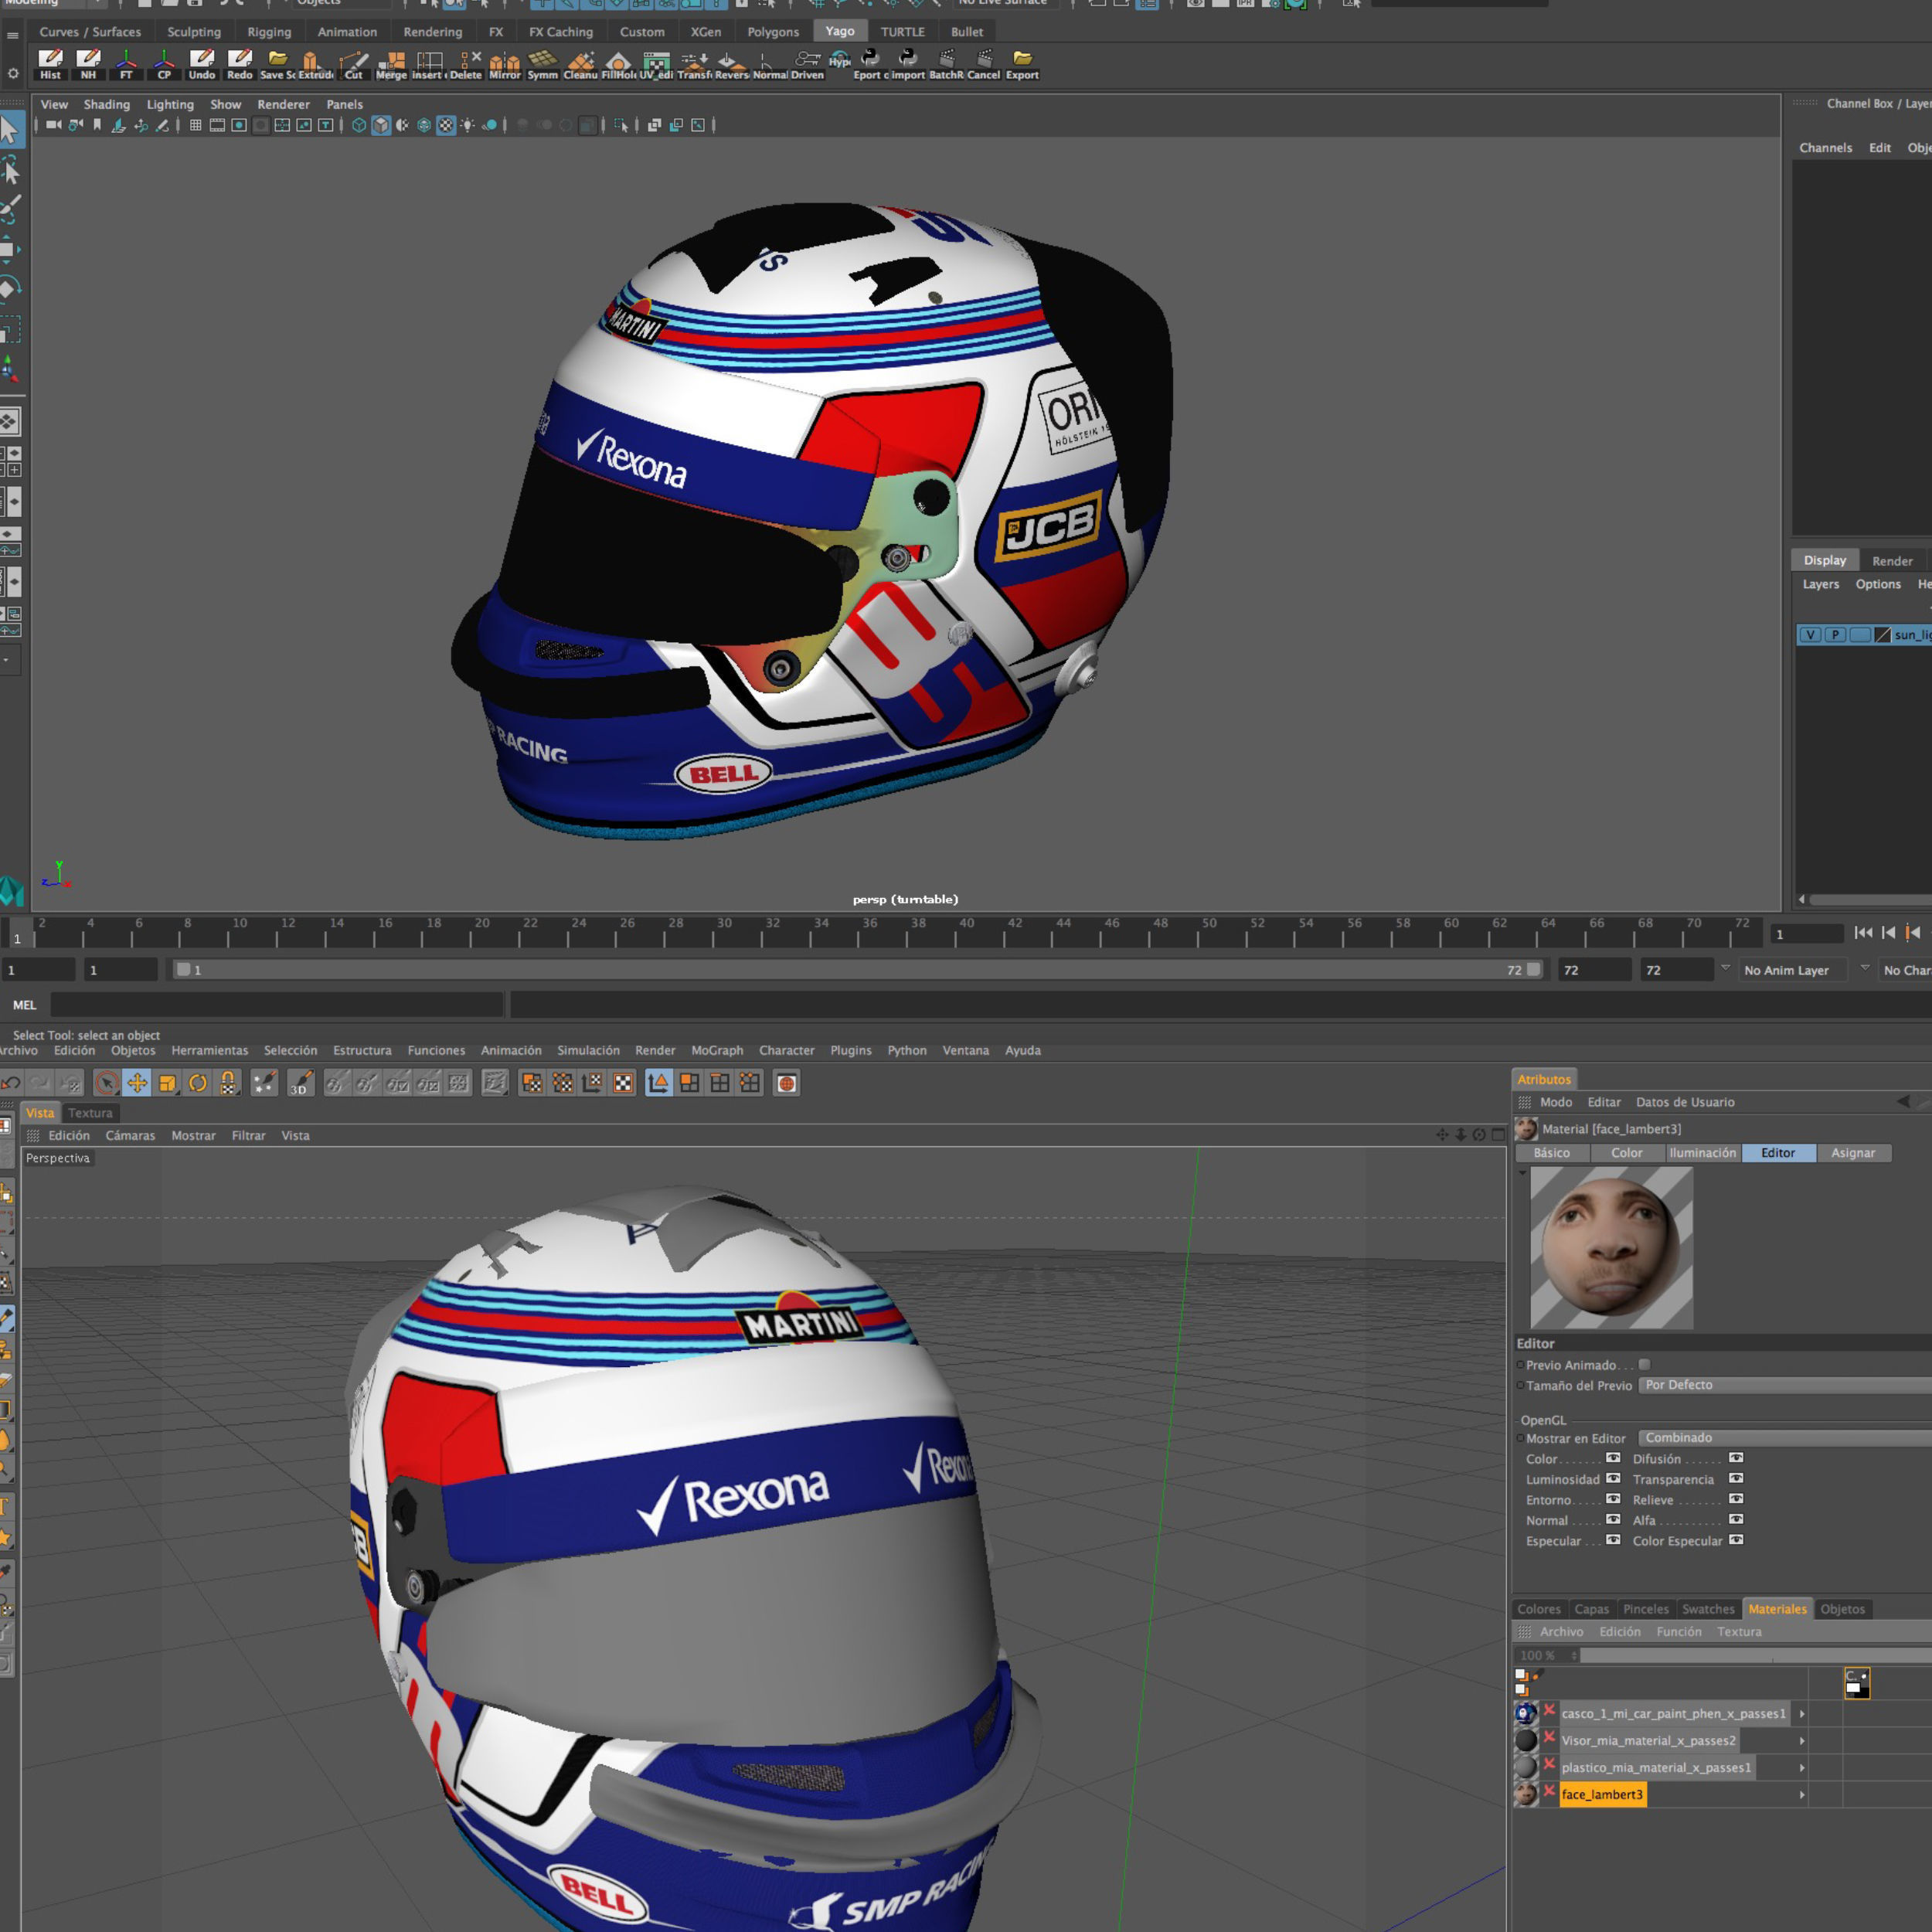Toggle the V visibility box on sun layer
Viewport: 1932px width, 1932px height.
(1810, 635)
